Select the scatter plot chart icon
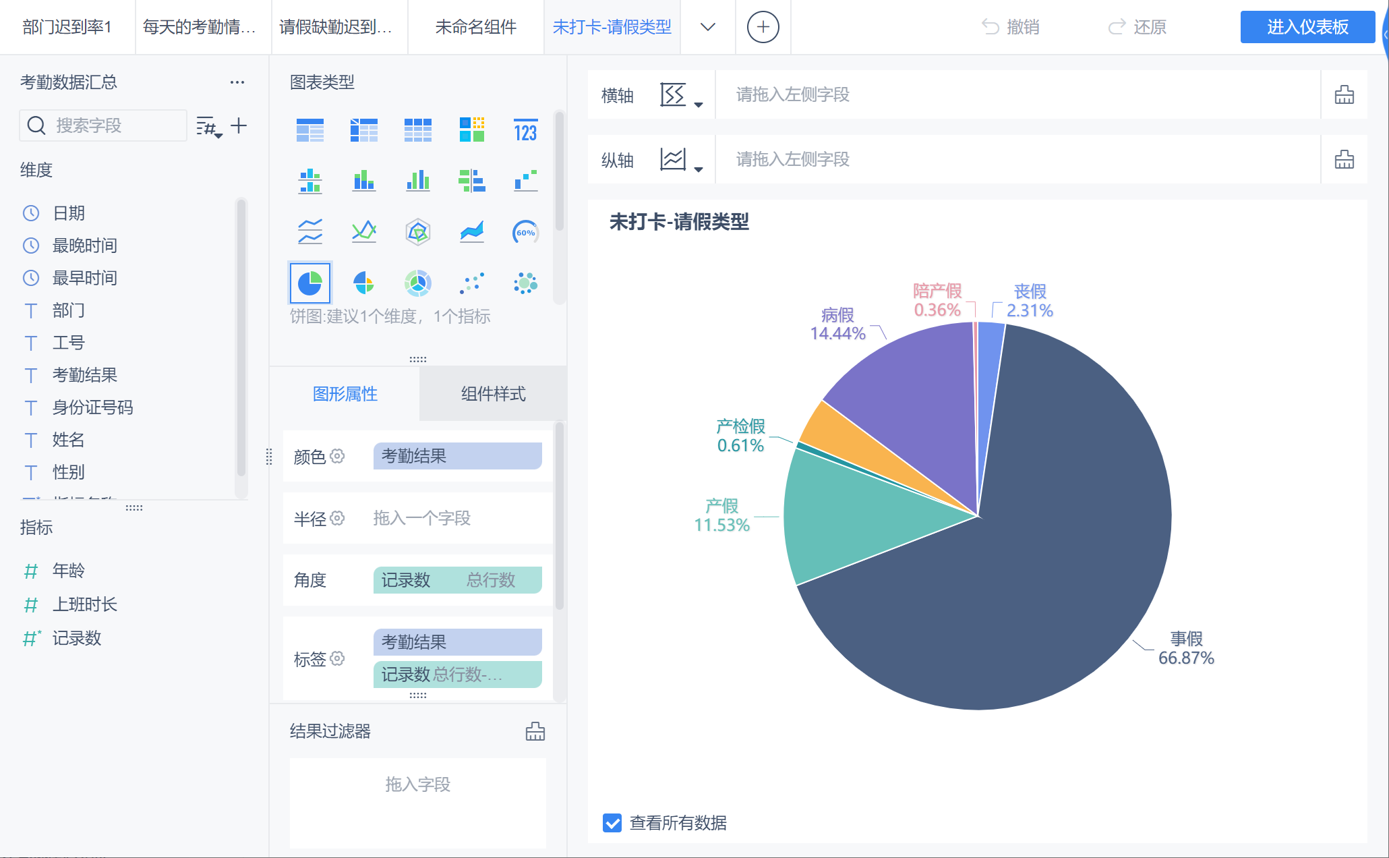This screenshot has height=858, width=1389. tap(471, 283)
